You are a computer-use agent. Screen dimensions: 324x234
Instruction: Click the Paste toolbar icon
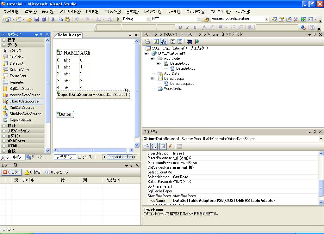(68, 19)
